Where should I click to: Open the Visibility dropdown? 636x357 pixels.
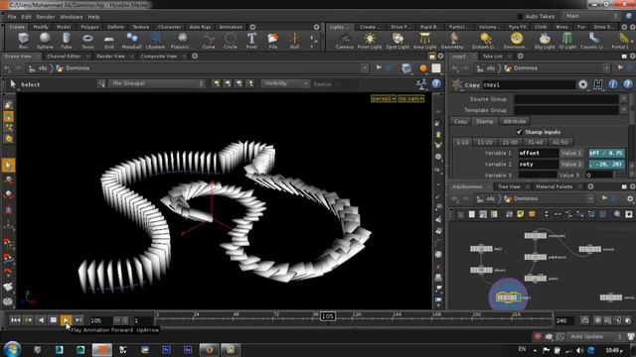[x=285, y=83]
